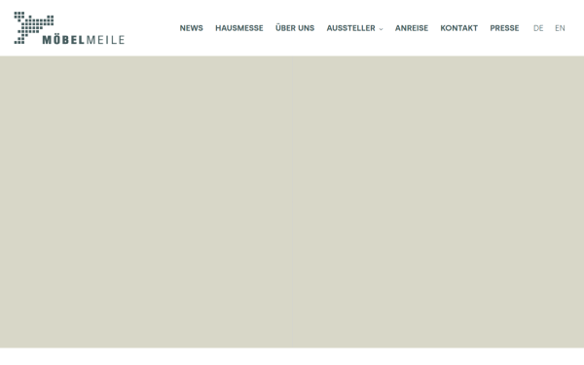Expand the Aussteller dropdown menu

click(x=354, y=28)
